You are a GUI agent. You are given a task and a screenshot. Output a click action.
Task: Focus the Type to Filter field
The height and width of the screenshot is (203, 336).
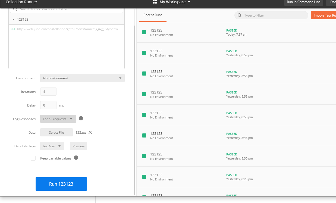point(272,15)
